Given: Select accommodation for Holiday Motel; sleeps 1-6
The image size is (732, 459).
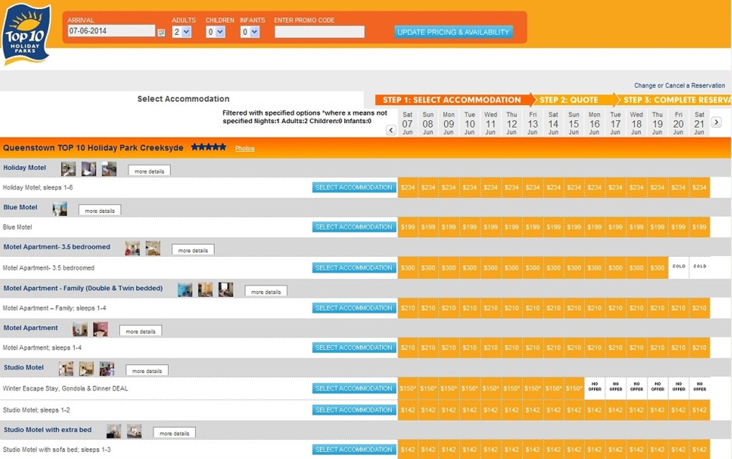Looking at the screenshot, I should (x=354, y=188).
